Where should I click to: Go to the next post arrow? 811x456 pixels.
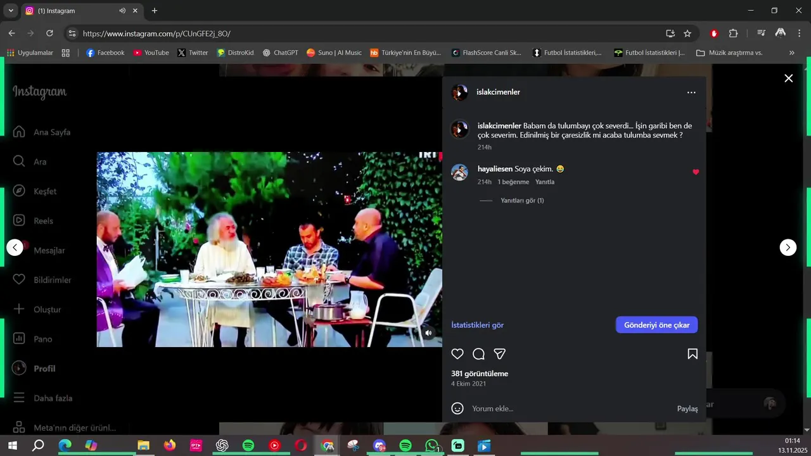click(x=788, y=248)
